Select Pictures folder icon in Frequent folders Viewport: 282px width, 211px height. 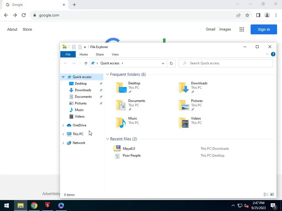[184, 105]
